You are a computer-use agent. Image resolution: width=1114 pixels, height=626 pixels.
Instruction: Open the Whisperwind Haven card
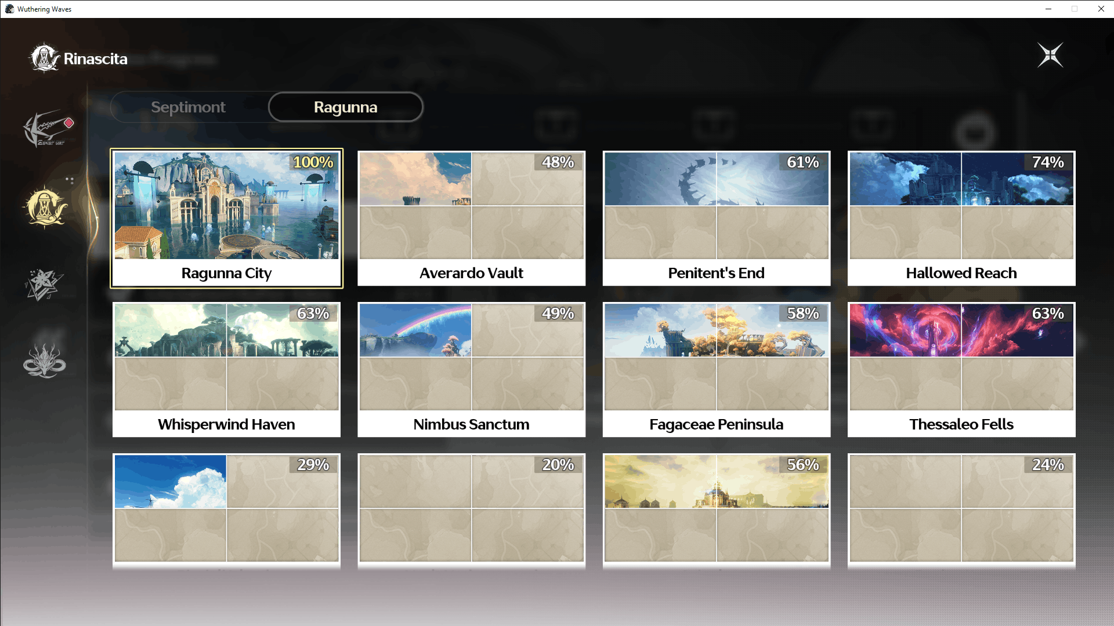tap(226, 369)
